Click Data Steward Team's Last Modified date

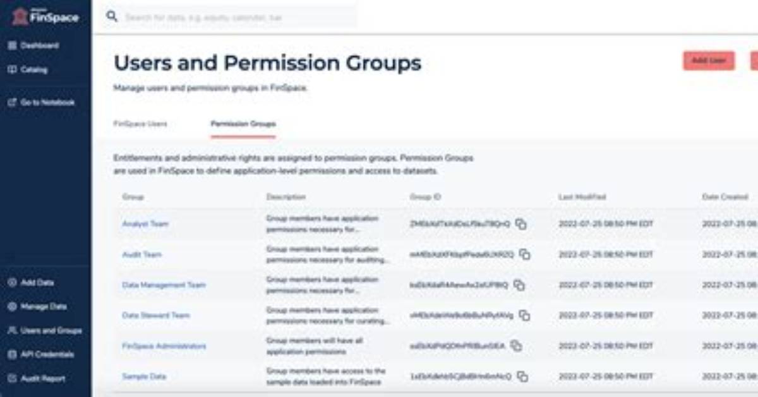tap(606, 315)
